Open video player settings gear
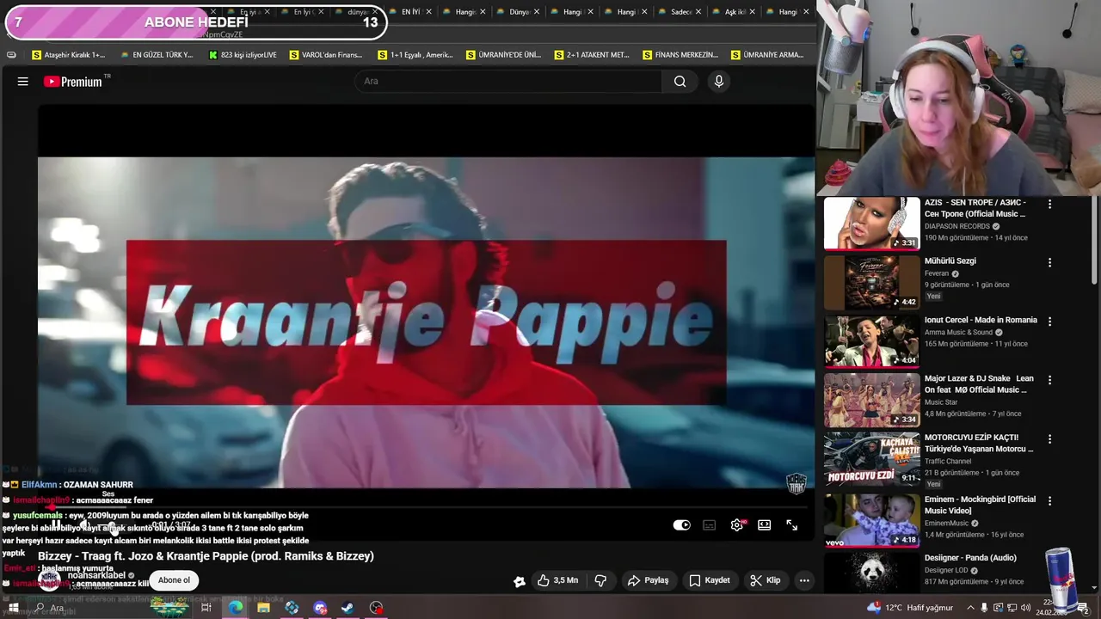This screenshot has width=1101, height=619. (737, 525)
